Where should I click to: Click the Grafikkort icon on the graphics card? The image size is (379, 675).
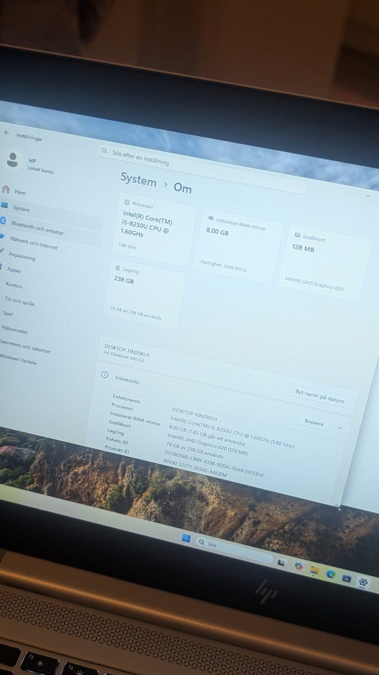[298, 235]
